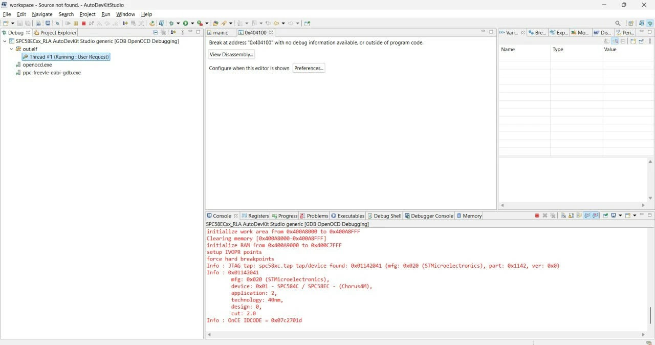
Task: Close the 0x404100 editor tab
Action: point(271,32)
